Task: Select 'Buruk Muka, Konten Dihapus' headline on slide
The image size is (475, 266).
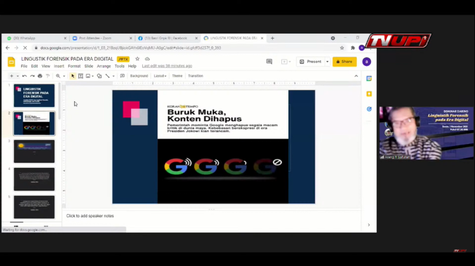Action: (204, 115)
